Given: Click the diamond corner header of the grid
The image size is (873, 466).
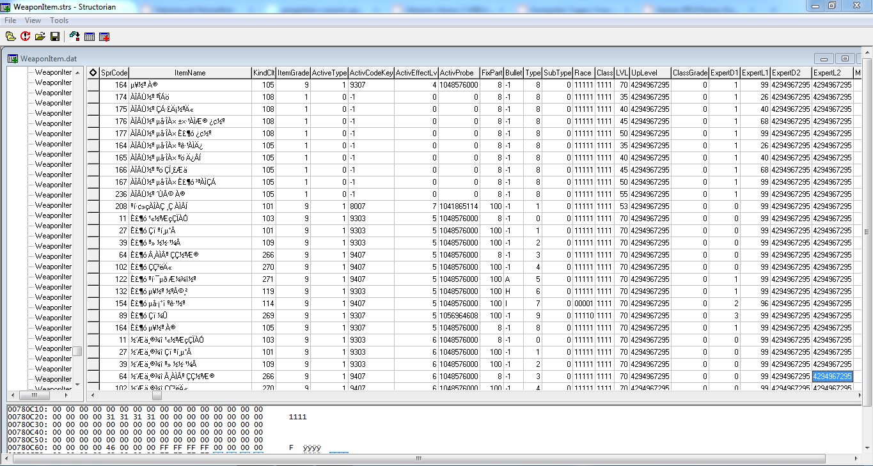Looking at the screenshot, I should click(x=93, y=73).
